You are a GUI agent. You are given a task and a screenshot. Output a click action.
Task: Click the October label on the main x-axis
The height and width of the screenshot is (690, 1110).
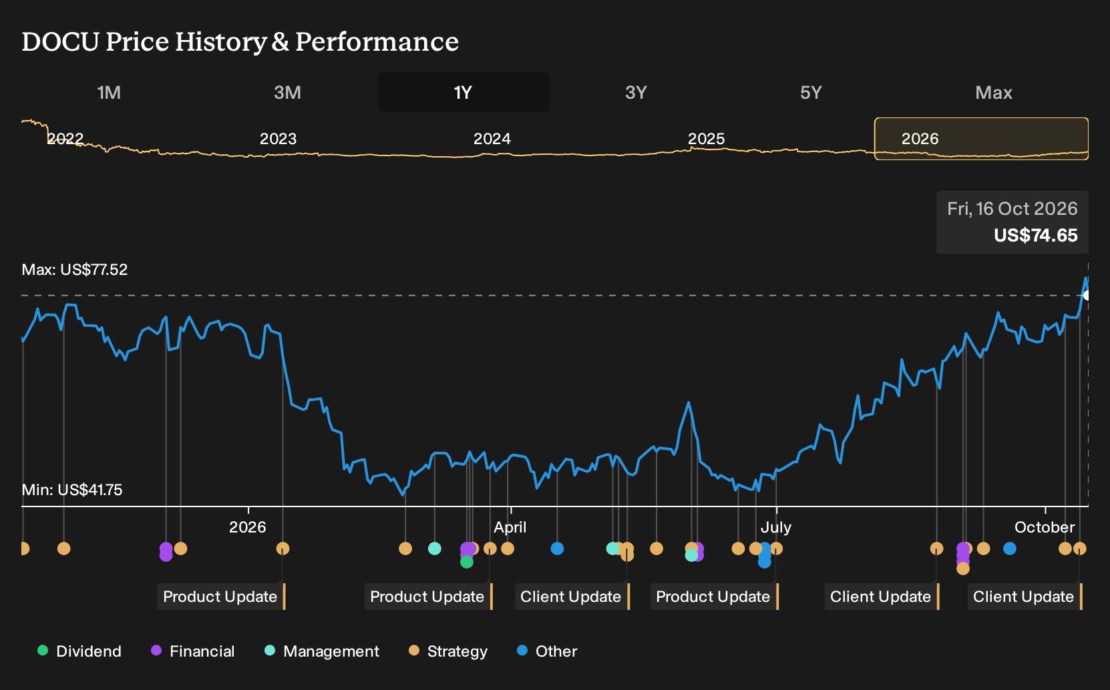coord(1045,527)
